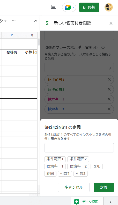Select the 範囲 suggestion chip
118x205 pixels.
(x=50, y=174)
